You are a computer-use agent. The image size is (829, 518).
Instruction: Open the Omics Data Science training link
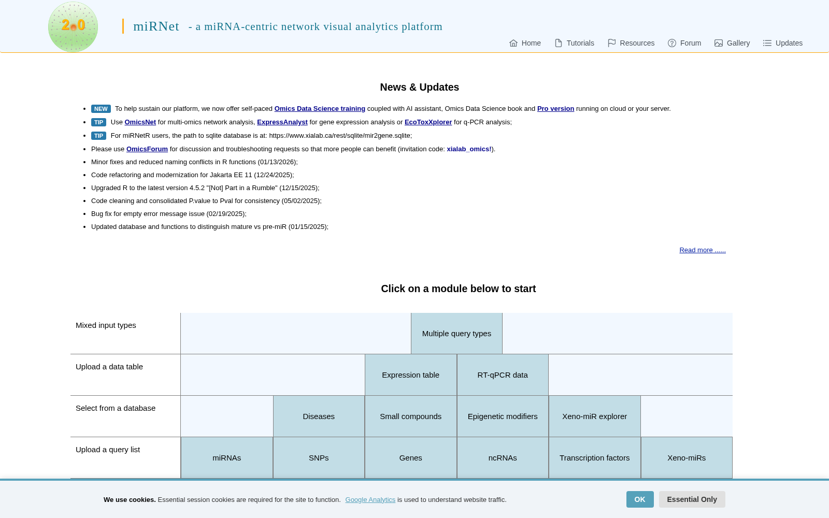(320, 109)
